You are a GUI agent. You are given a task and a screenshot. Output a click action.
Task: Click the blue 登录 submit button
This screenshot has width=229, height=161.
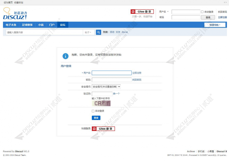coord(96,118)
